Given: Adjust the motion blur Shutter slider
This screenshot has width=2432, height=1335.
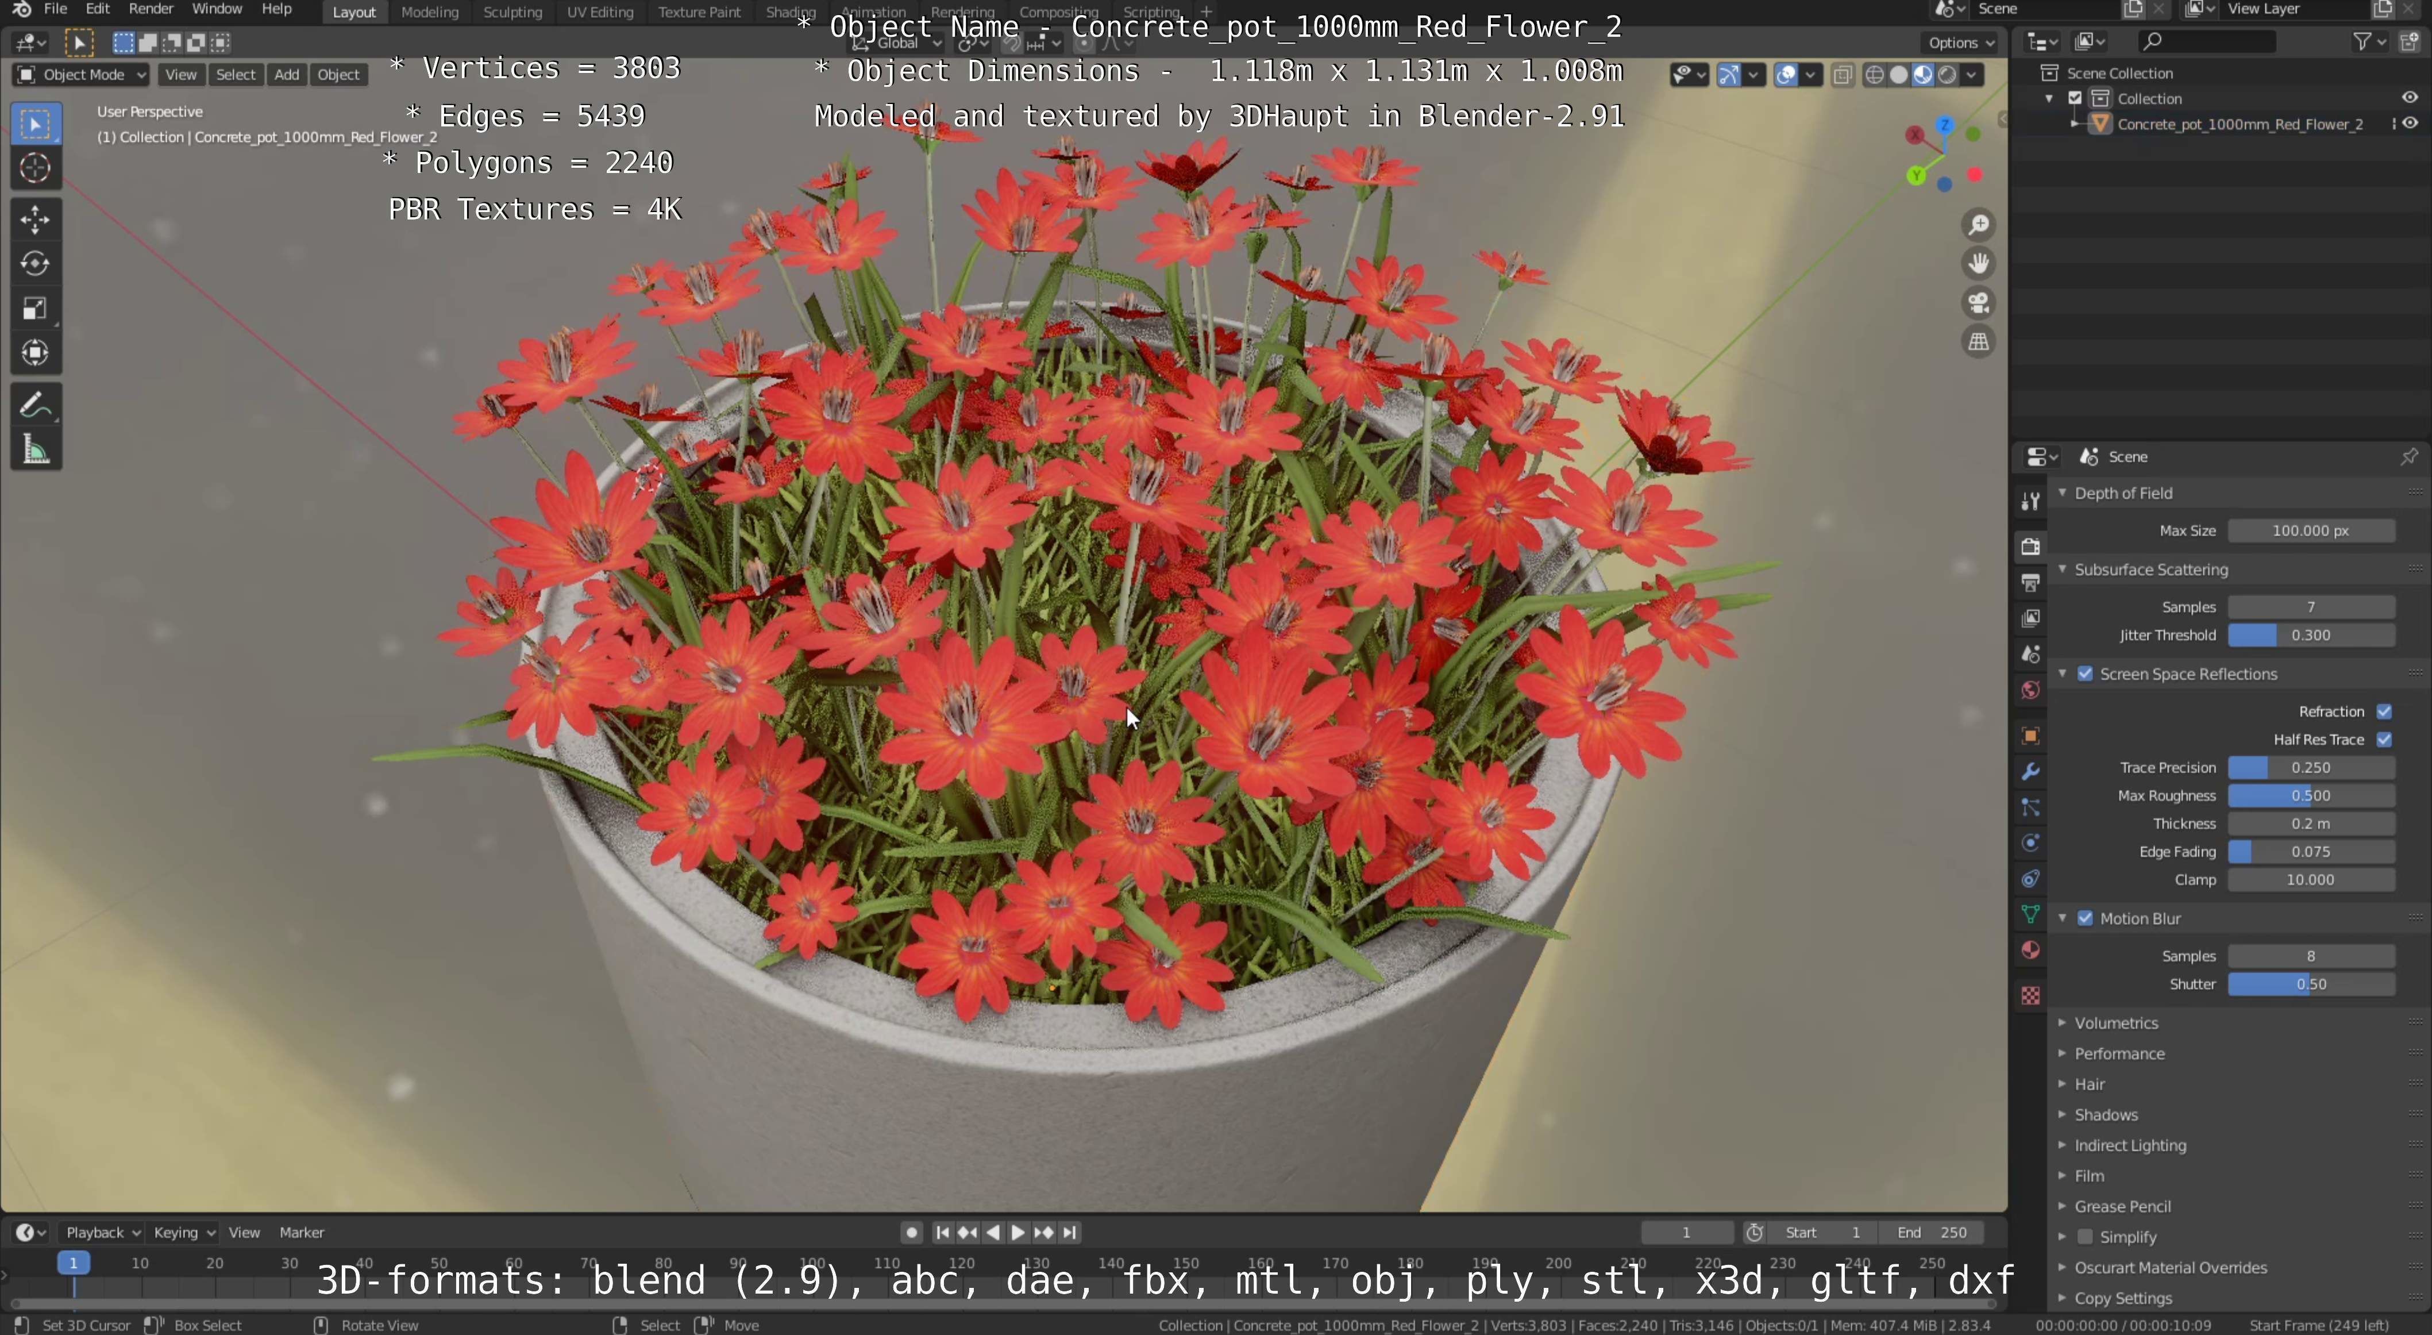Looking at the screenshot, I should 2310,984.
